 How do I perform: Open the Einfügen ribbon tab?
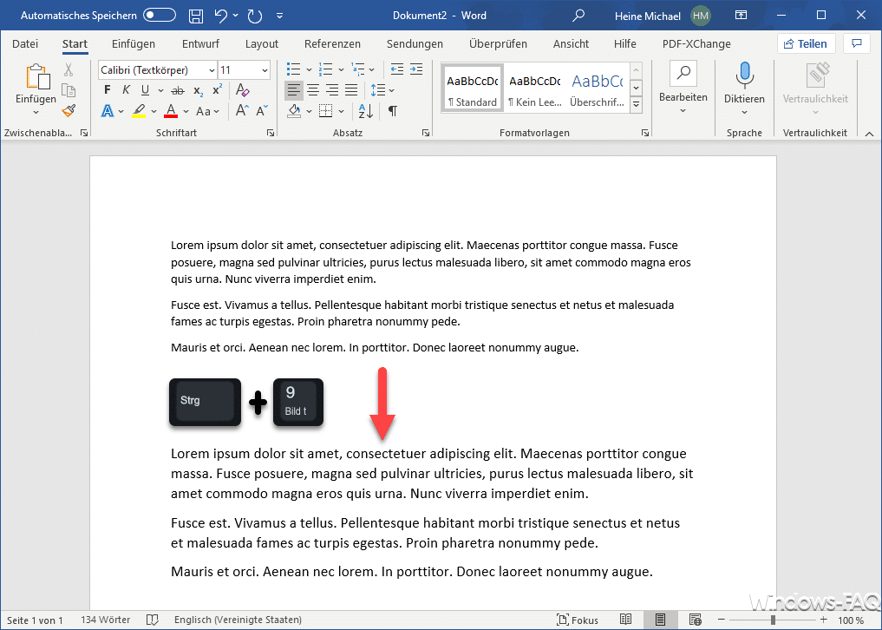point(134,43)
